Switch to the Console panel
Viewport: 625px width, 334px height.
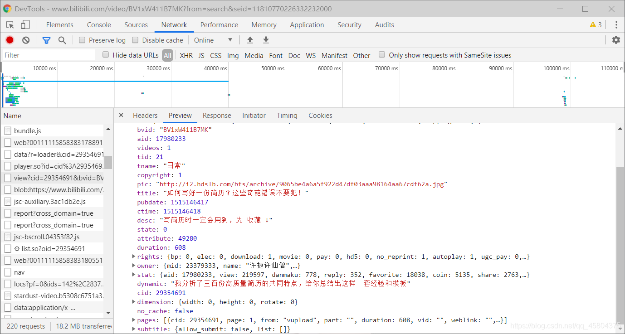(99, 25)
